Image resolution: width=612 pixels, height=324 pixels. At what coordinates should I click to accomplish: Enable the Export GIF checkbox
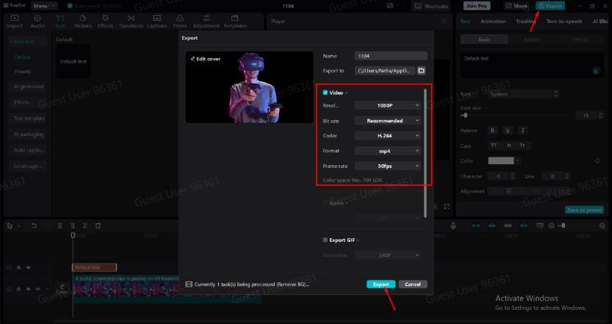pyautogui.click(x=325, y=240)
